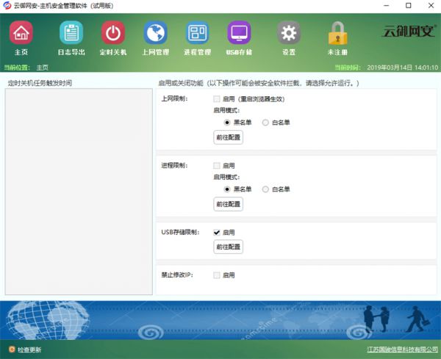The height and width of the screenshot is (359, 441).
Task: Open the 设置 settings gear icon
Action: pos(288,34)
